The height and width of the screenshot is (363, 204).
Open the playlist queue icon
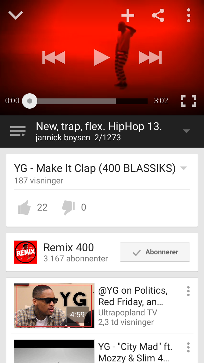pos(18,131)
